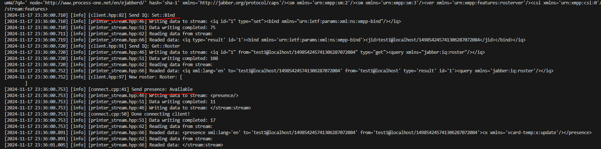This screenshot has width=601, height=149.
Task: Click the client.hpp:97 source reference
Action: click(107, 77)
